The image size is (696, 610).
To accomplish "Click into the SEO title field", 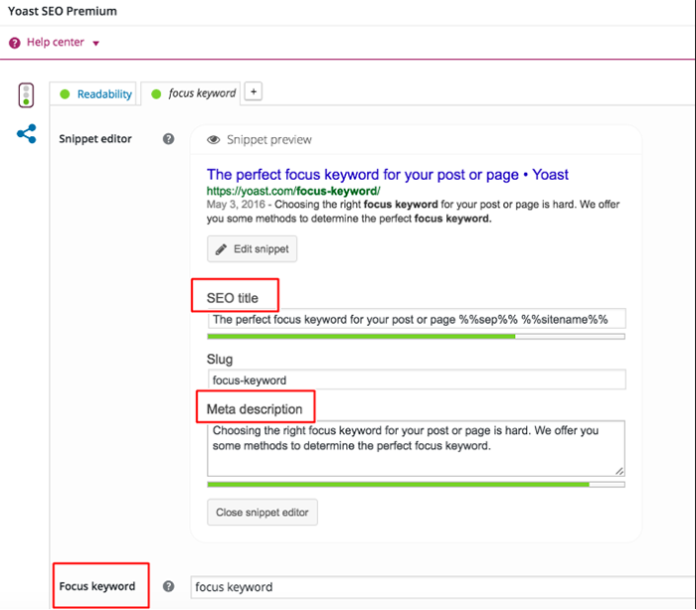I will click(x=416, y=320).
